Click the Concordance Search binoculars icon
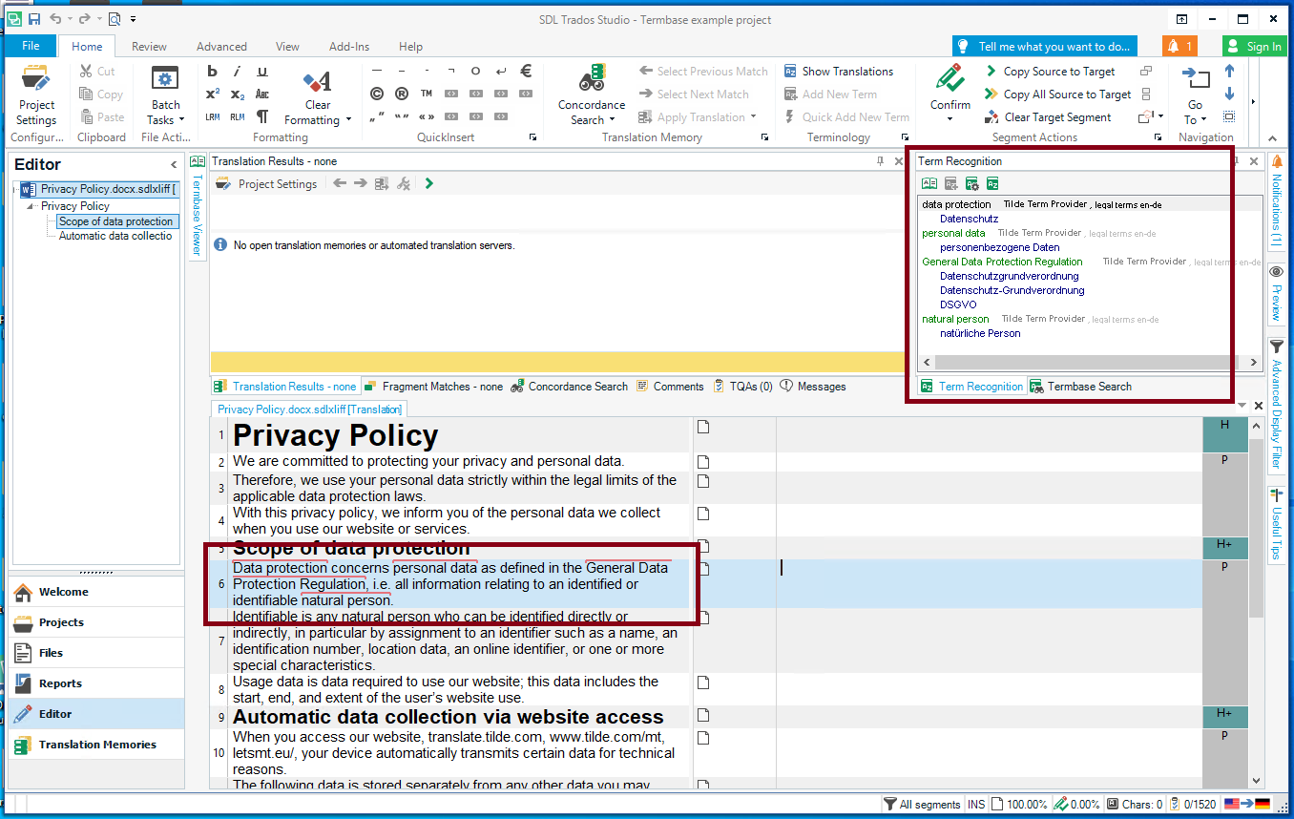This screenshot has width=1294, height=819. pos(592,80)
